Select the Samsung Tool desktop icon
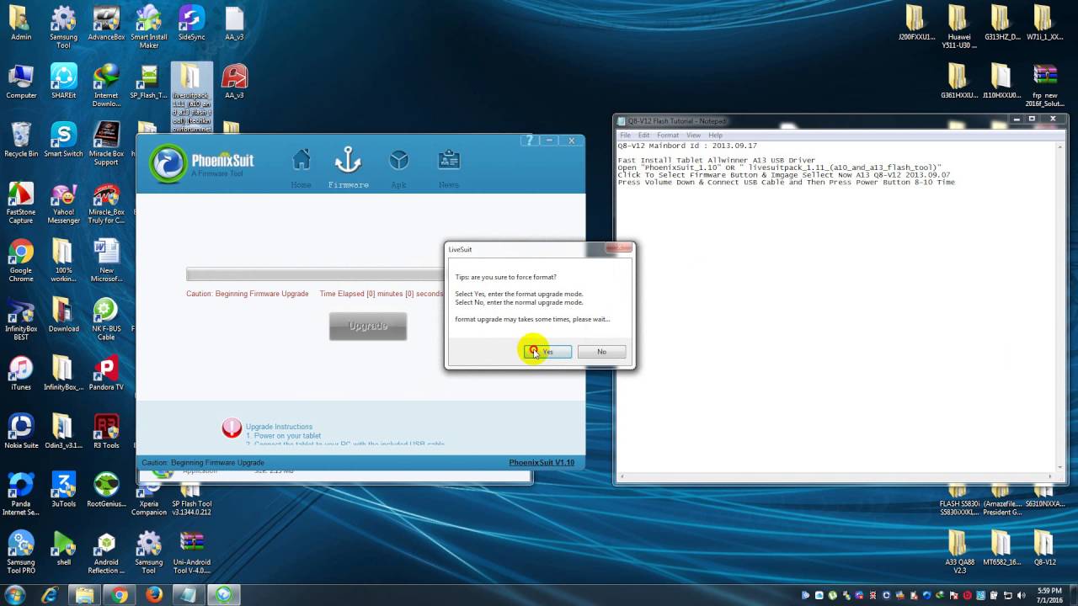The width and height of the screenshot is (1078, 606). [63, 27]
